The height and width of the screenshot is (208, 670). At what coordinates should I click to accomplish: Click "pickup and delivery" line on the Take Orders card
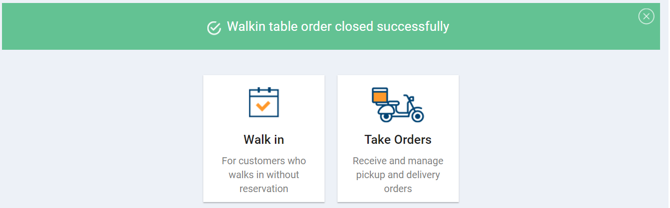[x=398, y=175]
